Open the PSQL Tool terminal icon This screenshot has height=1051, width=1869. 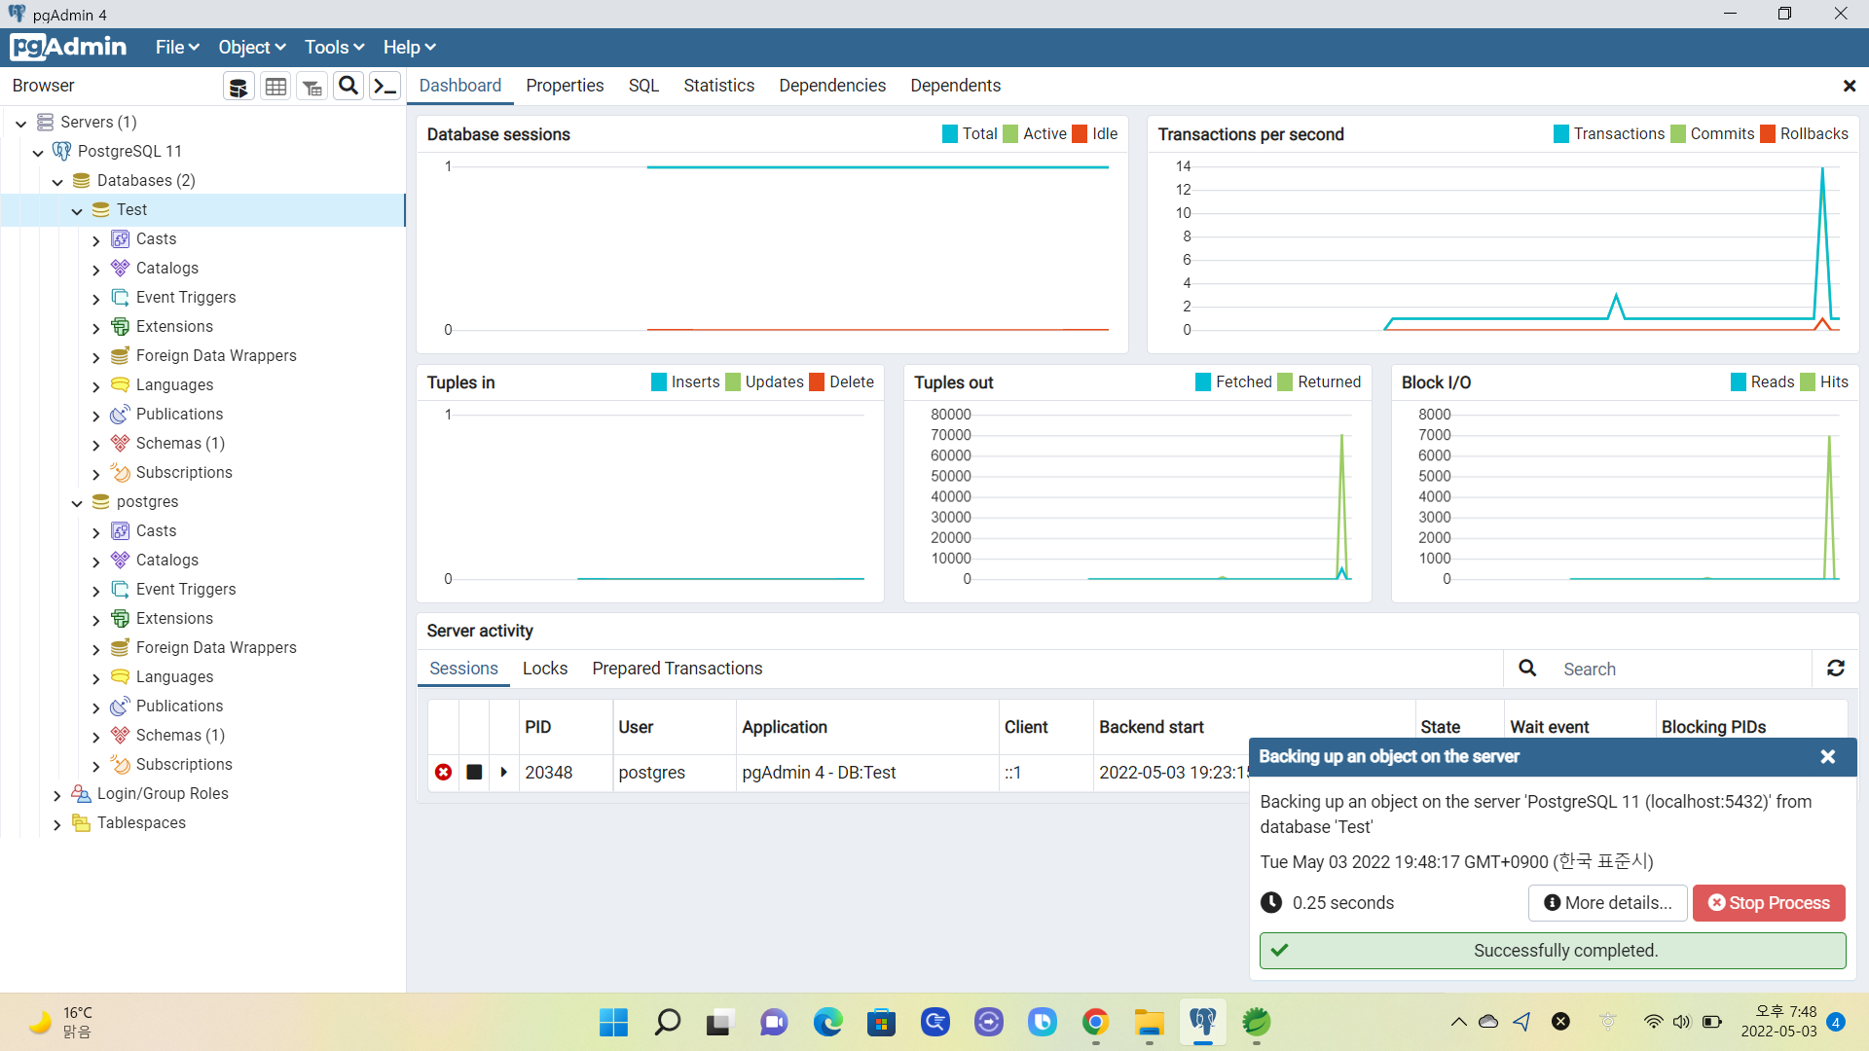coord(385,86)
